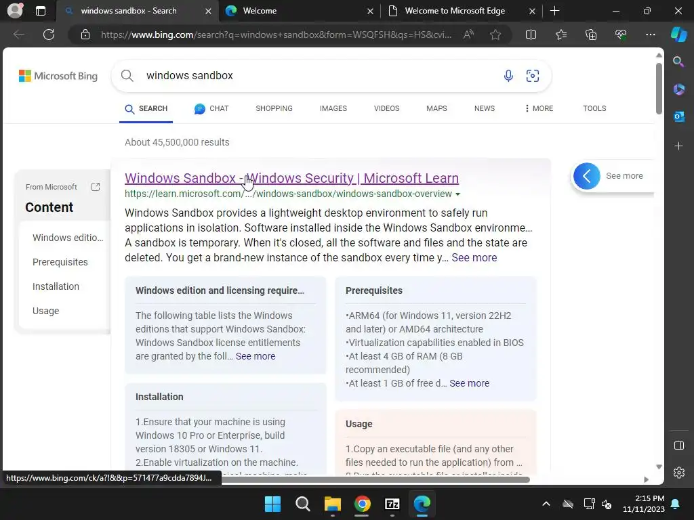Jump to Usage in Content sidebar
Viewport: 694px width, 520px height.
pos(45,311)
